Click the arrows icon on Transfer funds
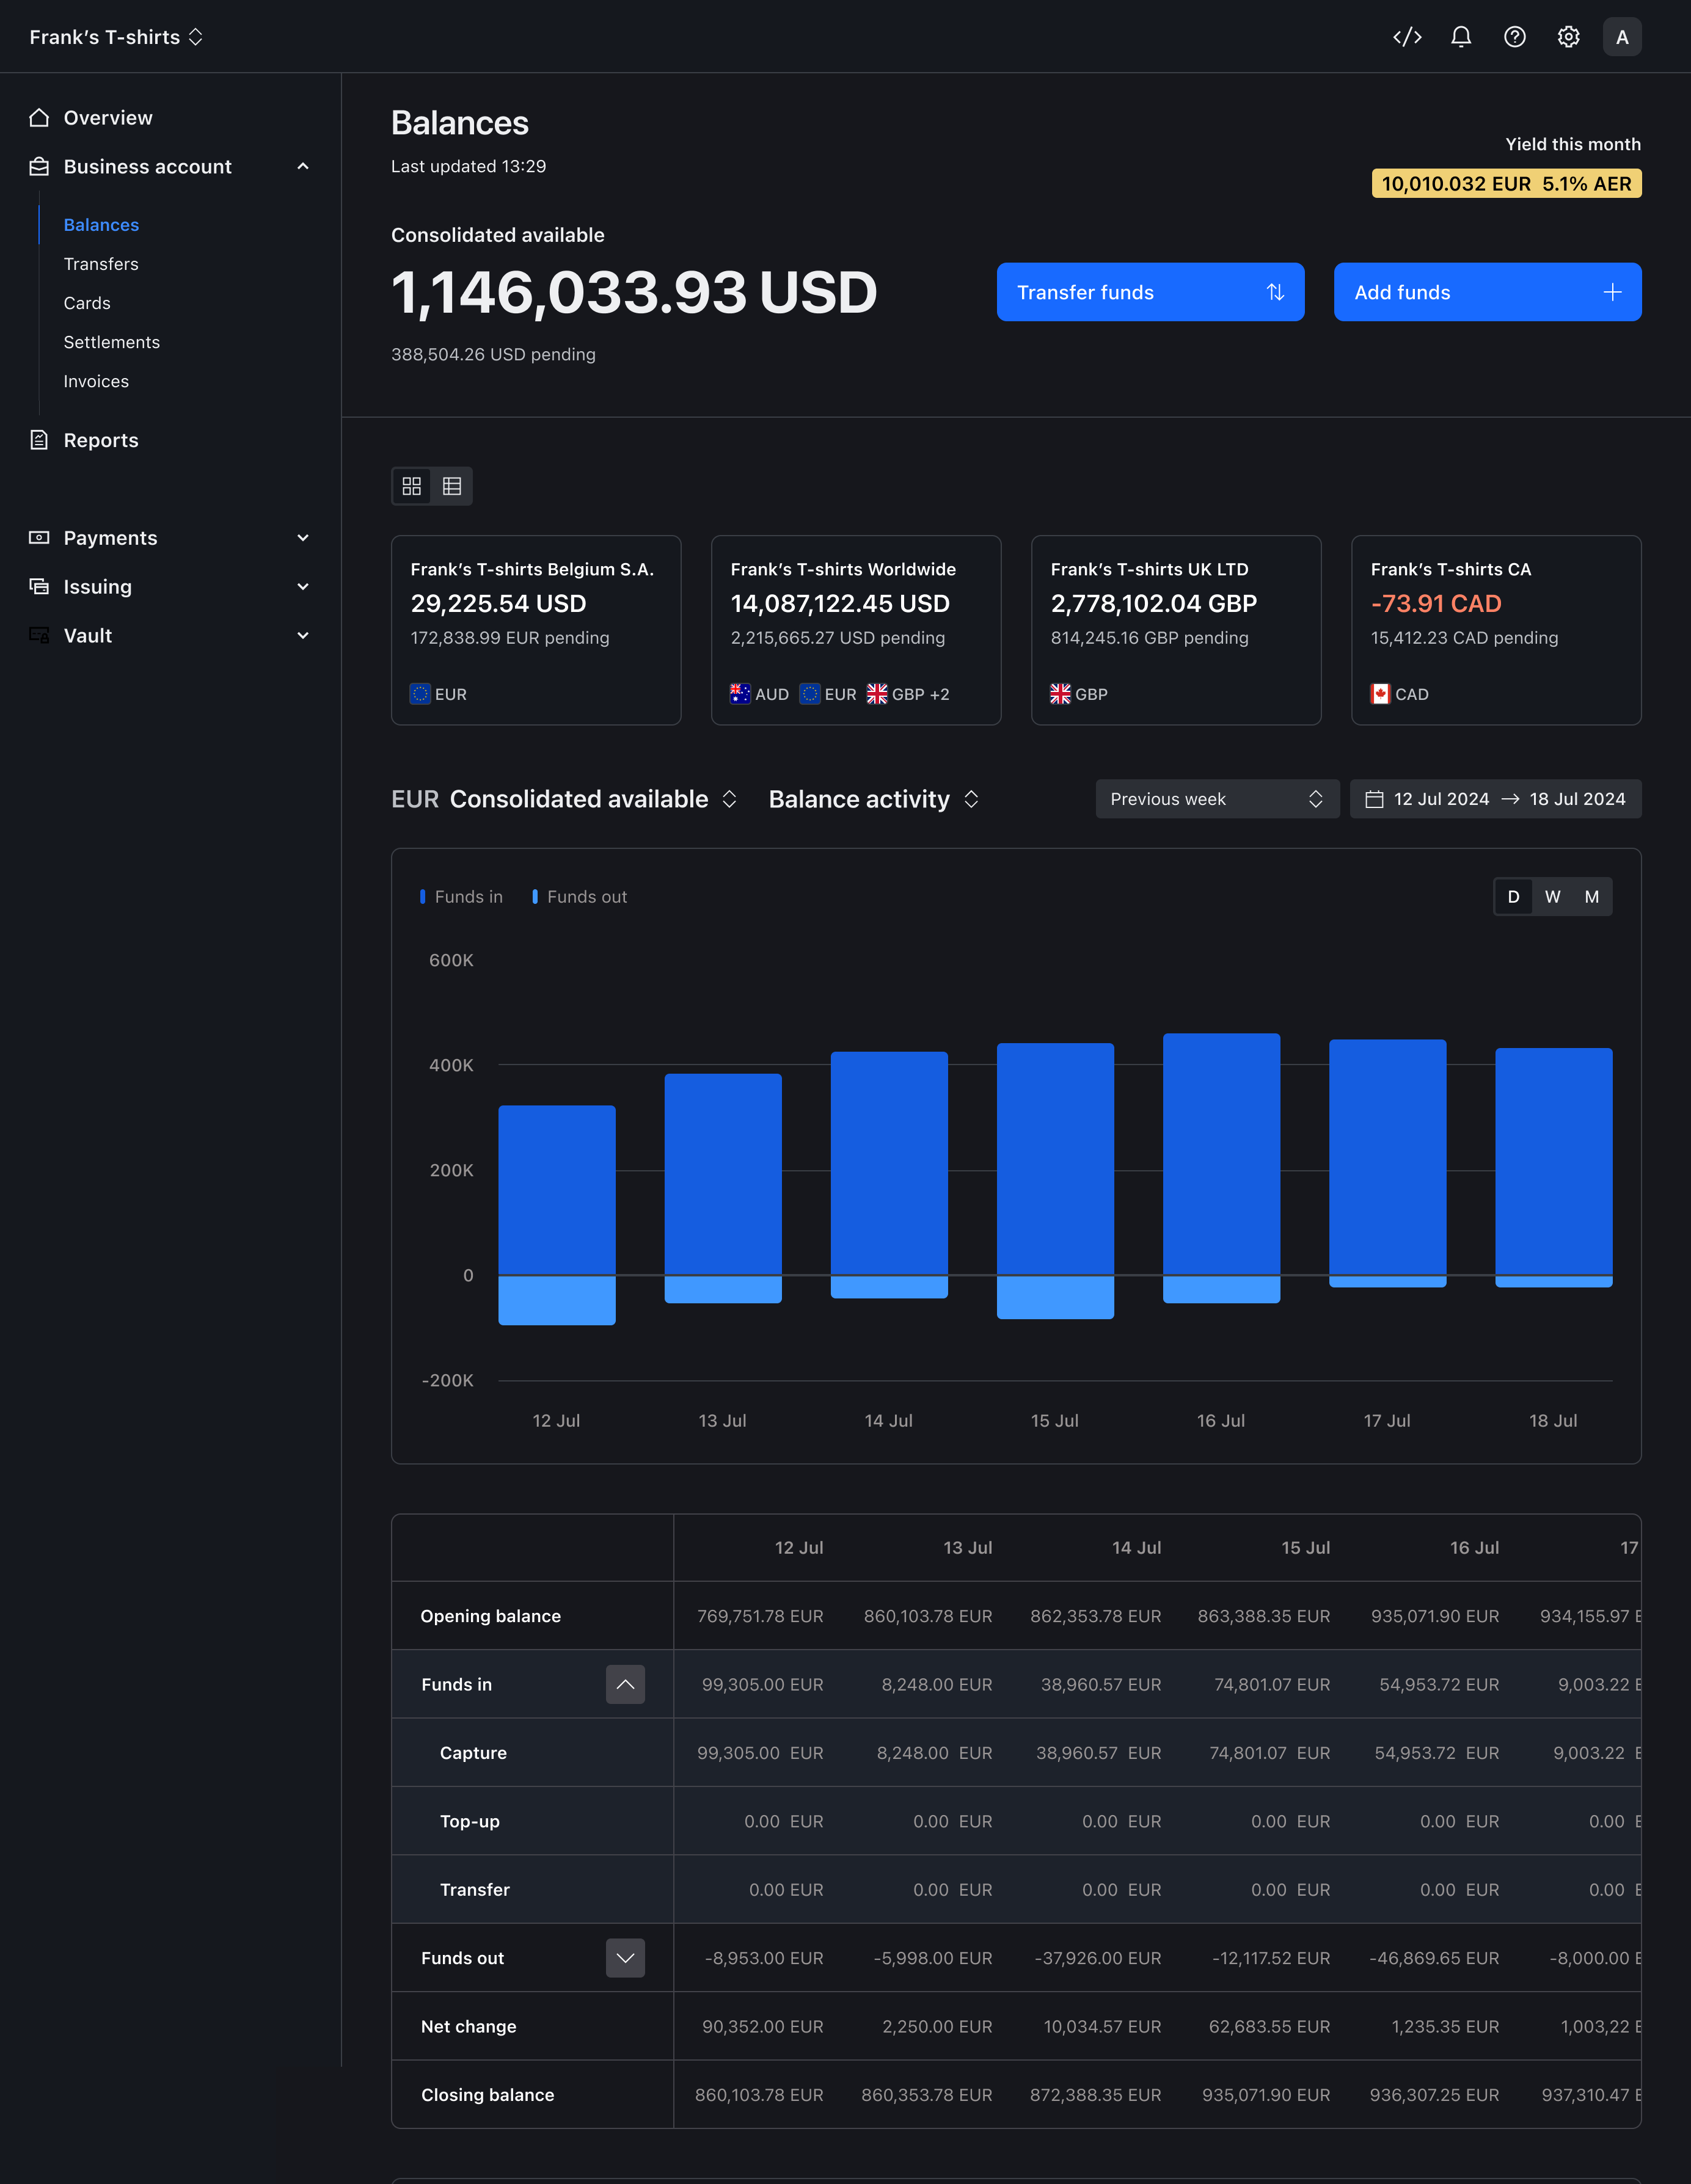1691x2184 pixels. coord(1275,292)
